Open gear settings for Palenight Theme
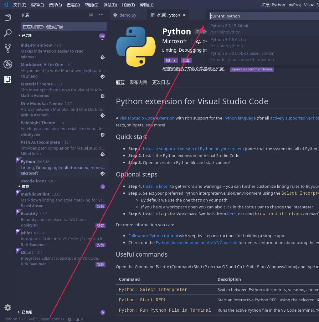The height and width of the screenshot is (322, 319). tap(102, 135)
